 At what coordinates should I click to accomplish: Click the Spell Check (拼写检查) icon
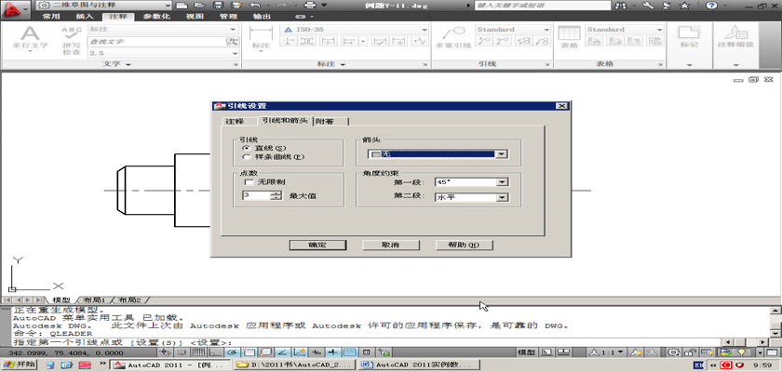(x=72, y=40)
